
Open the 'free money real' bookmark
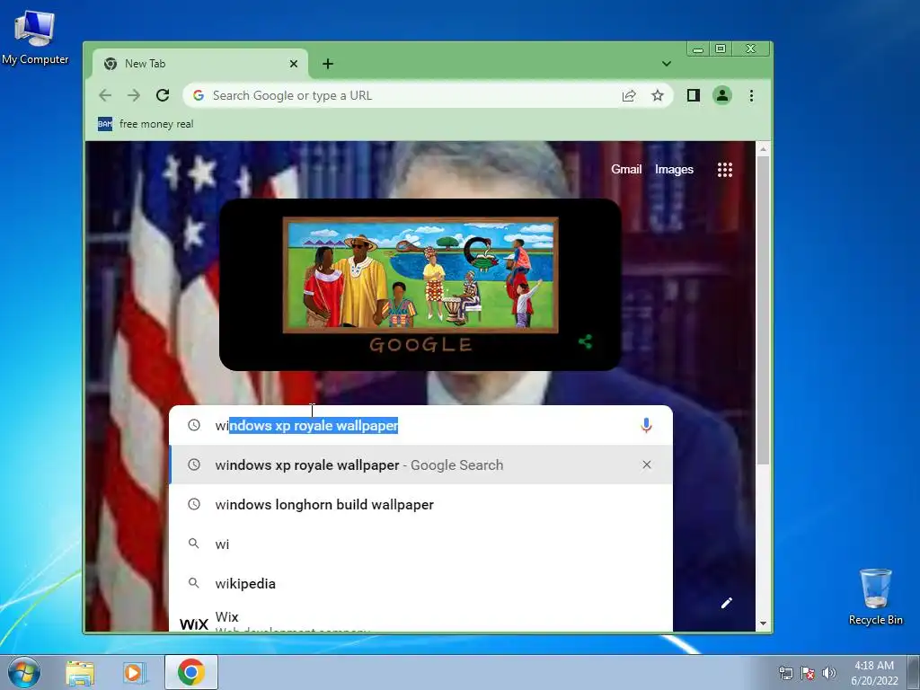coord(146,124)
